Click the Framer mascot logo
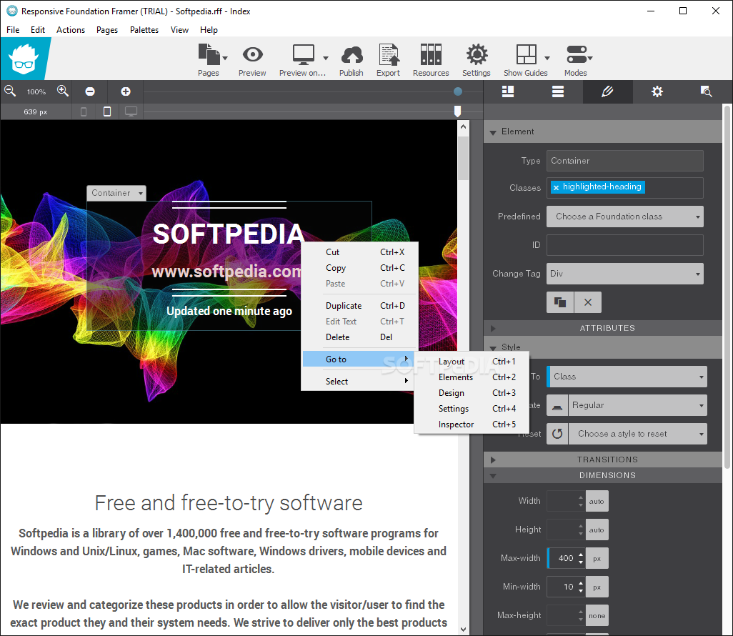This screenshot has width=733, height=636. tap(24, 59)
